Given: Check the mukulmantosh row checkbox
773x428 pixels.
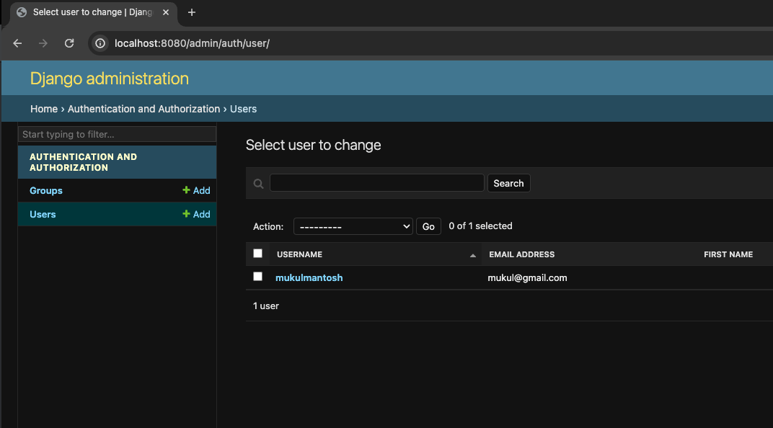Looking at the screenshot, I should [257, 277].
